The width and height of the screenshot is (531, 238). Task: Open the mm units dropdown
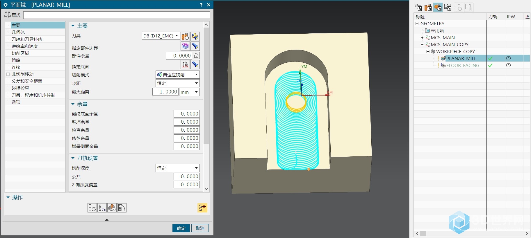point(189,92)
